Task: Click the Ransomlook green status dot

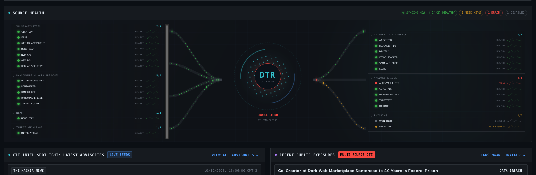Action: (x=18, y=92)
